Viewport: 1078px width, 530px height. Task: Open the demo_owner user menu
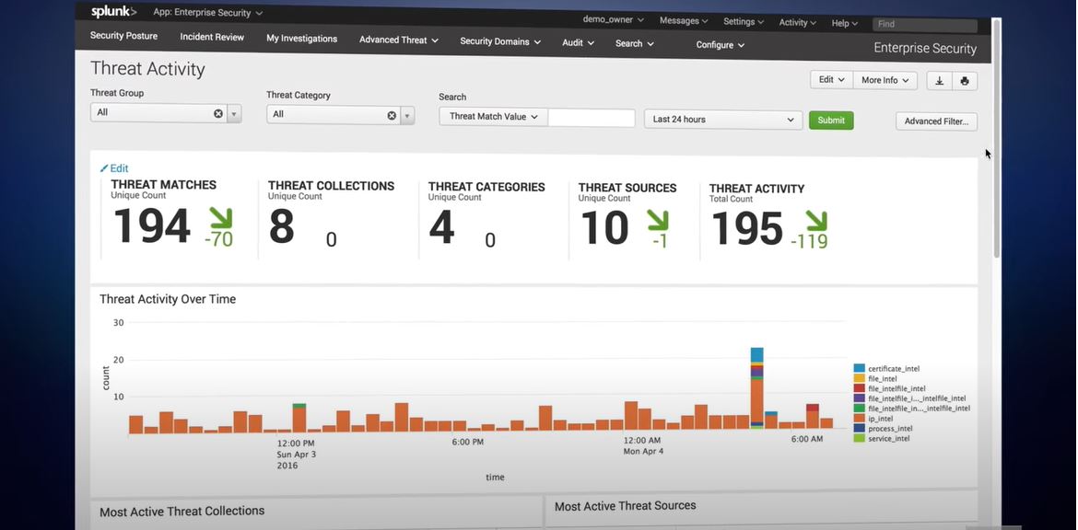614,20
